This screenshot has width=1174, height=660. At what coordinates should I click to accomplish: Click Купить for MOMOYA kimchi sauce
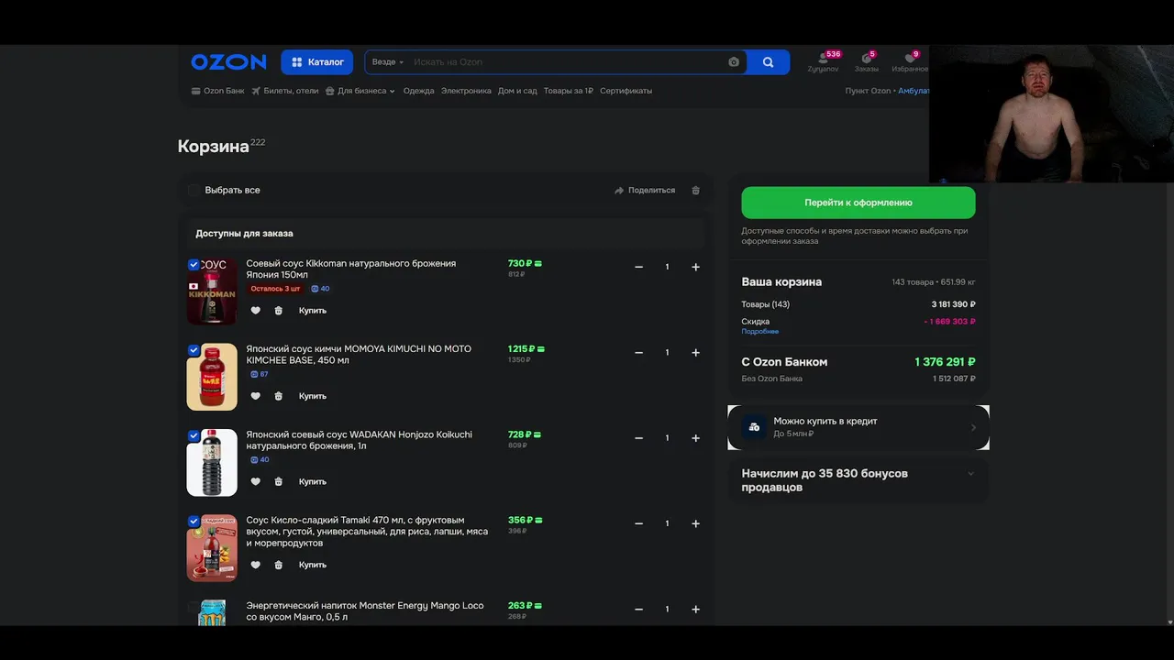(313, 396)
